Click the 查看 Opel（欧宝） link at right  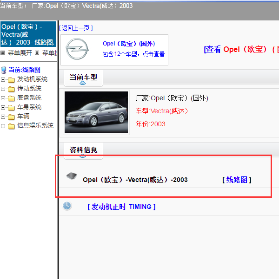(241, 49)
